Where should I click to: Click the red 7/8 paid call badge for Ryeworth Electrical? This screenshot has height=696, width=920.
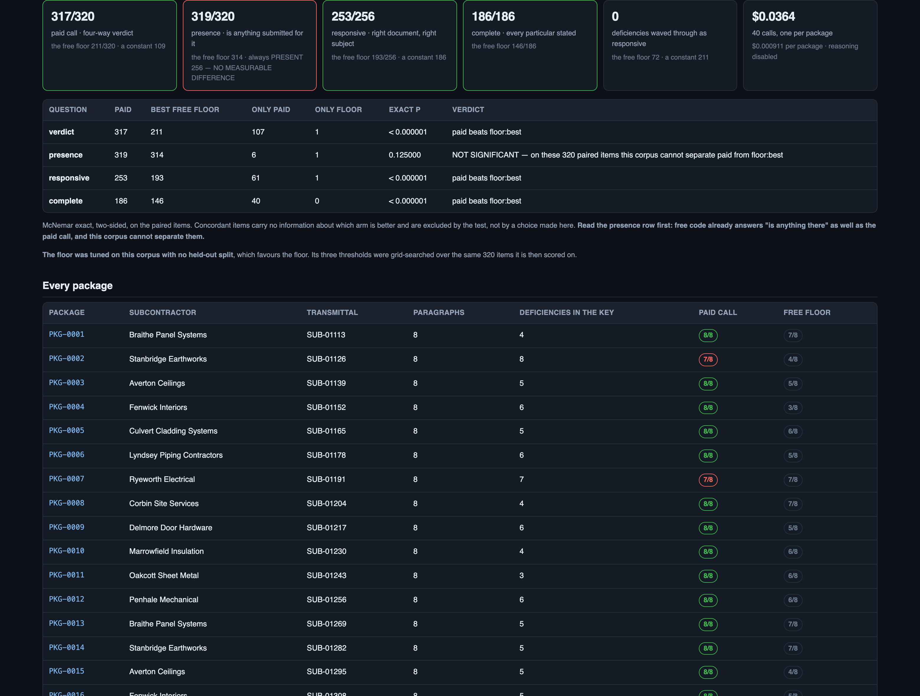pos(708,479)
